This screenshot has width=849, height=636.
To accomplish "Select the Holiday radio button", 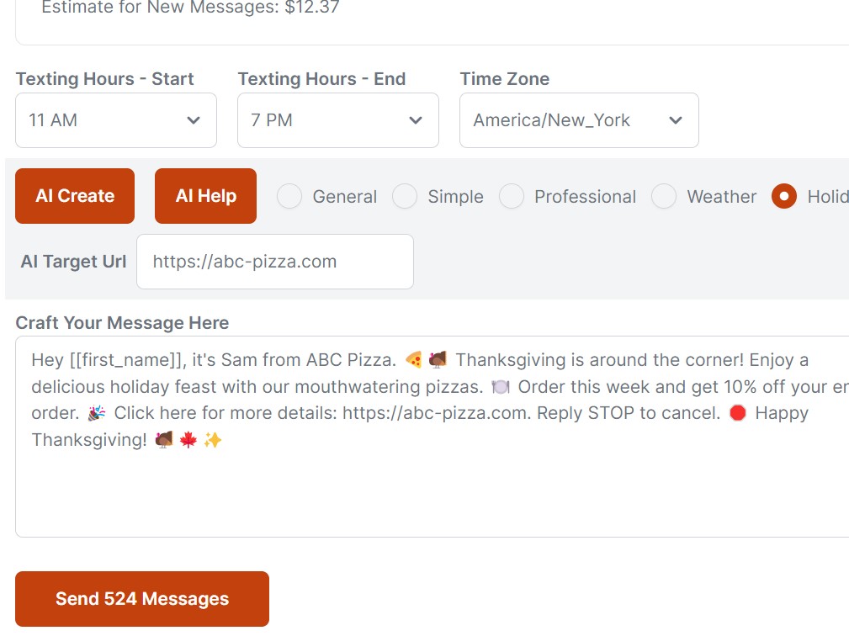I will [x=784, y=197].
